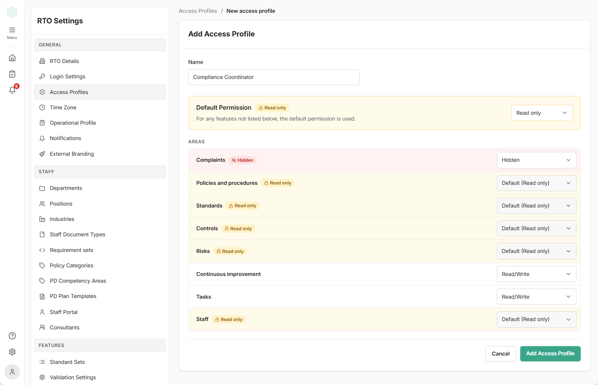Open the clipboard tasks icon in left rail

click(x=12, y=74)
